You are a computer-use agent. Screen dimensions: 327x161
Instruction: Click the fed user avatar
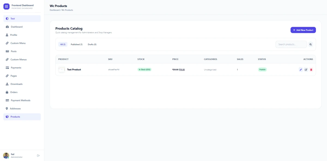tap(6, 156)
